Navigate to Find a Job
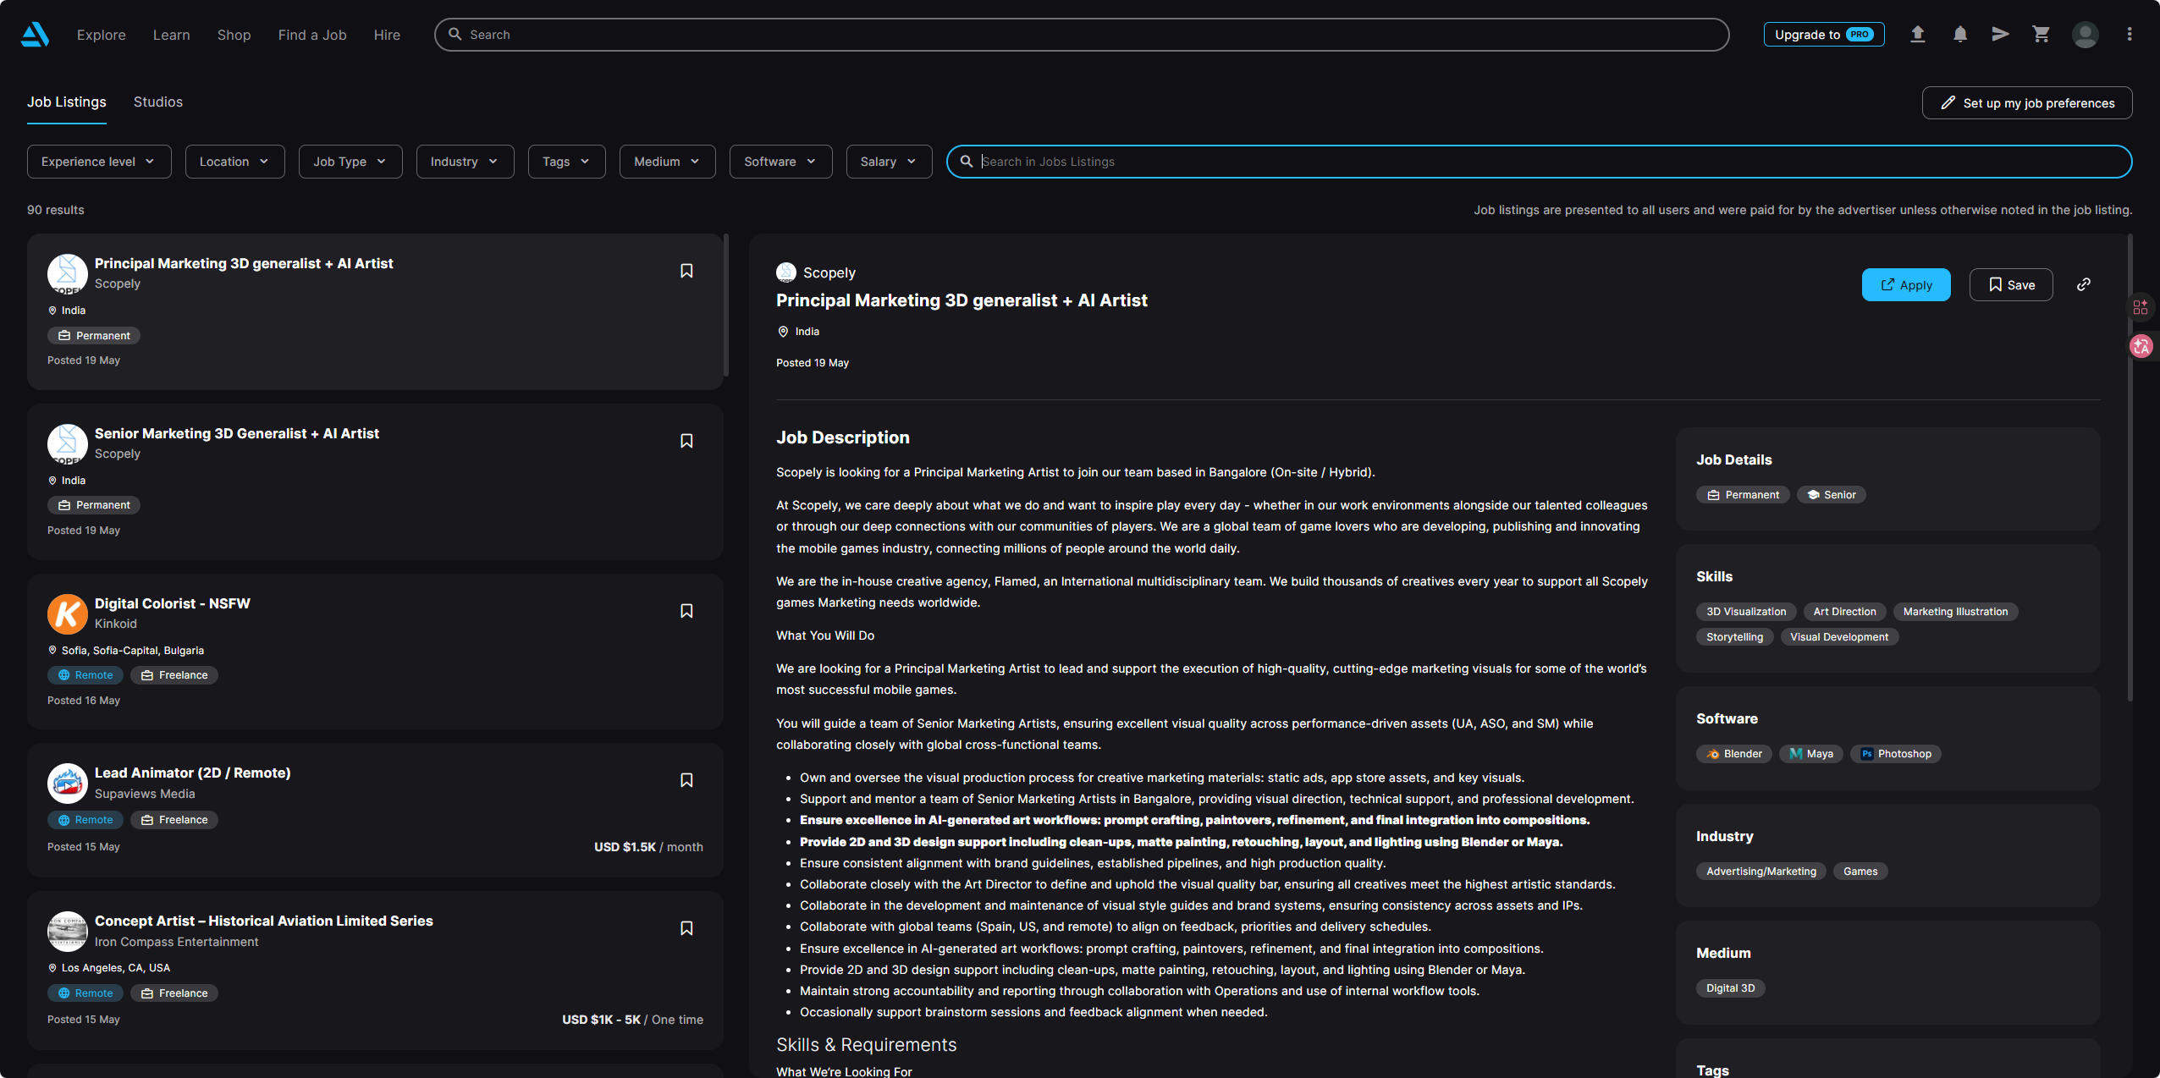The height and width of the screenshot is (1078, 2160). [x=312, y=35]
